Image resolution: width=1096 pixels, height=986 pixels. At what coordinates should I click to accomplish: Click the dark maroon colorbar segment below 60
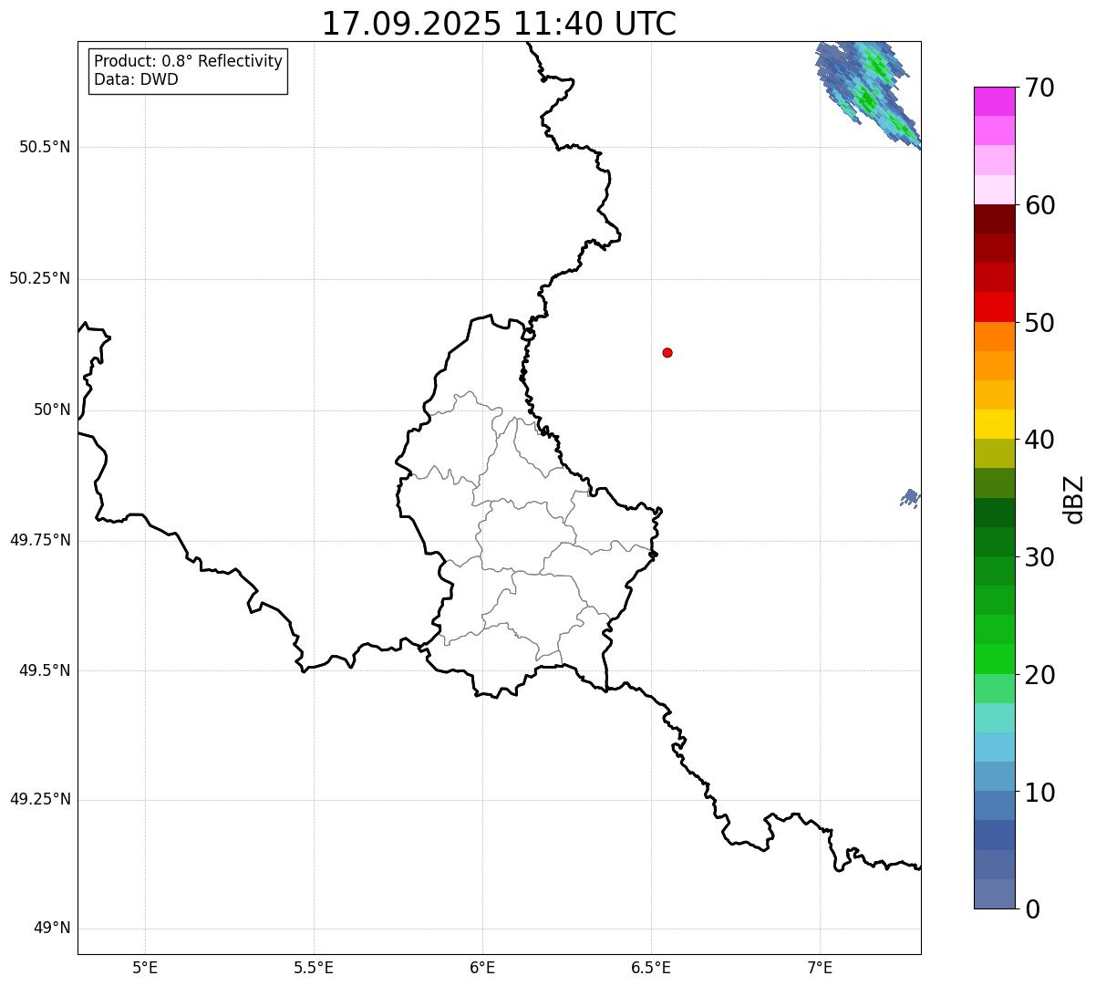pyautogui.click(x=994, y=219)
